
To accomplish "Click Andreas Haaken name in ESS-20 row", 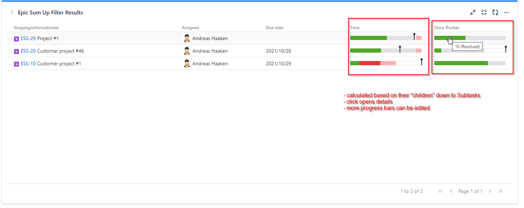I will [x=210, y=51].
